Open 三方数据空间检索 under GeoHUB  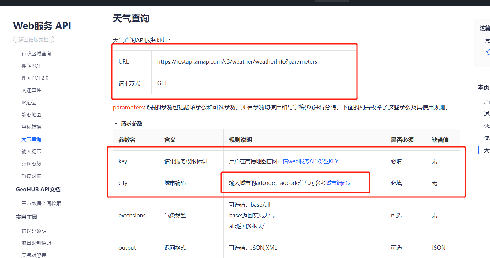(41, 204)
